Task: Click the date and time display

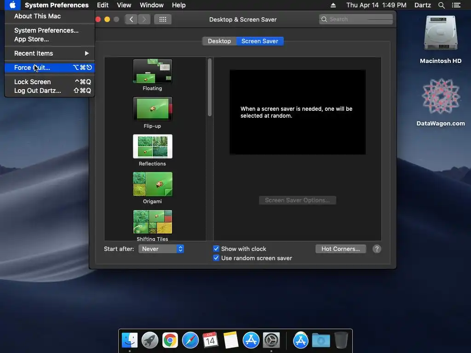Action: (x=376, y=5)
